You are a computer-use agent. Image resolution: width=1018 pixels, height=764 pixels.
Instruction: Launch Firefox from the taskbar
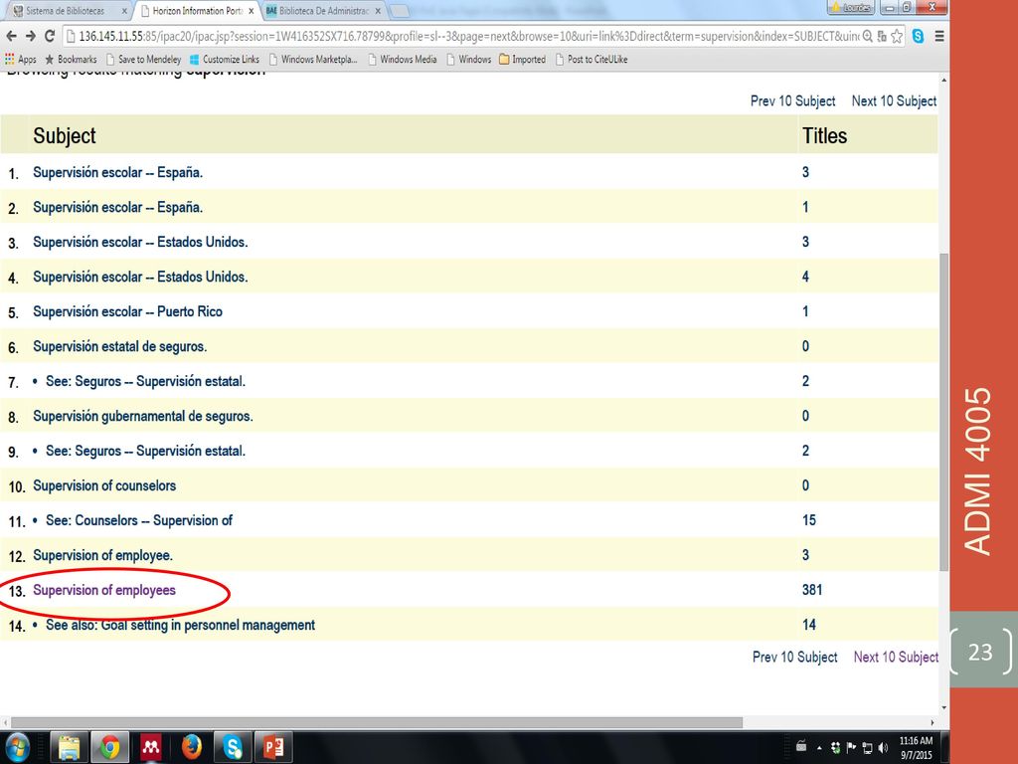(x=192, y=747)
